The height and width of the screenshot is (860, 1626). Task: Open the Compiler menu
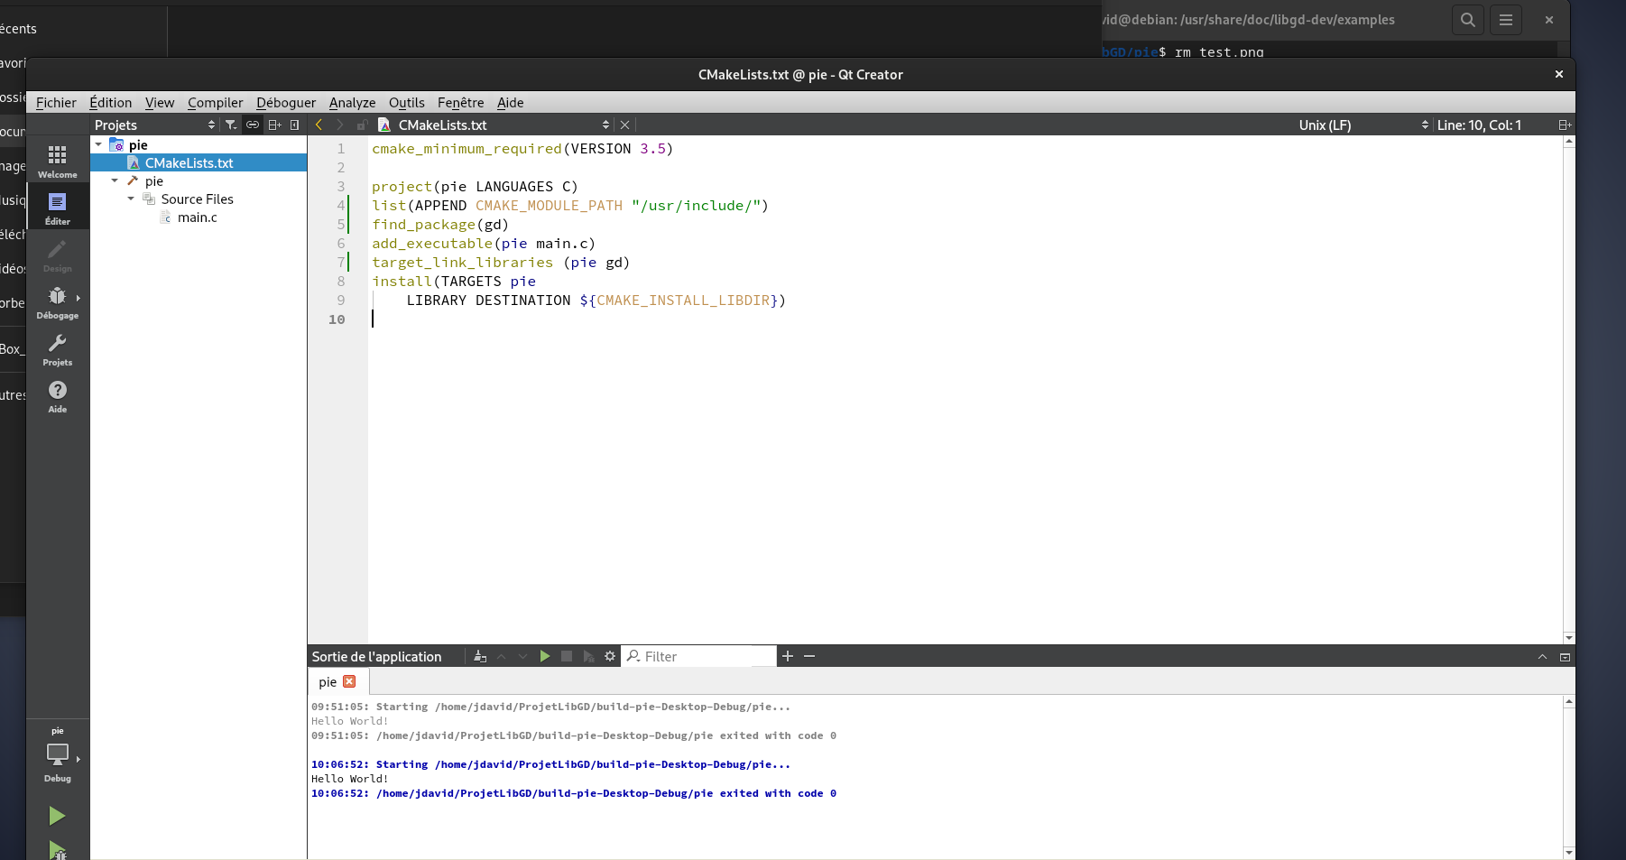[215, 102]
